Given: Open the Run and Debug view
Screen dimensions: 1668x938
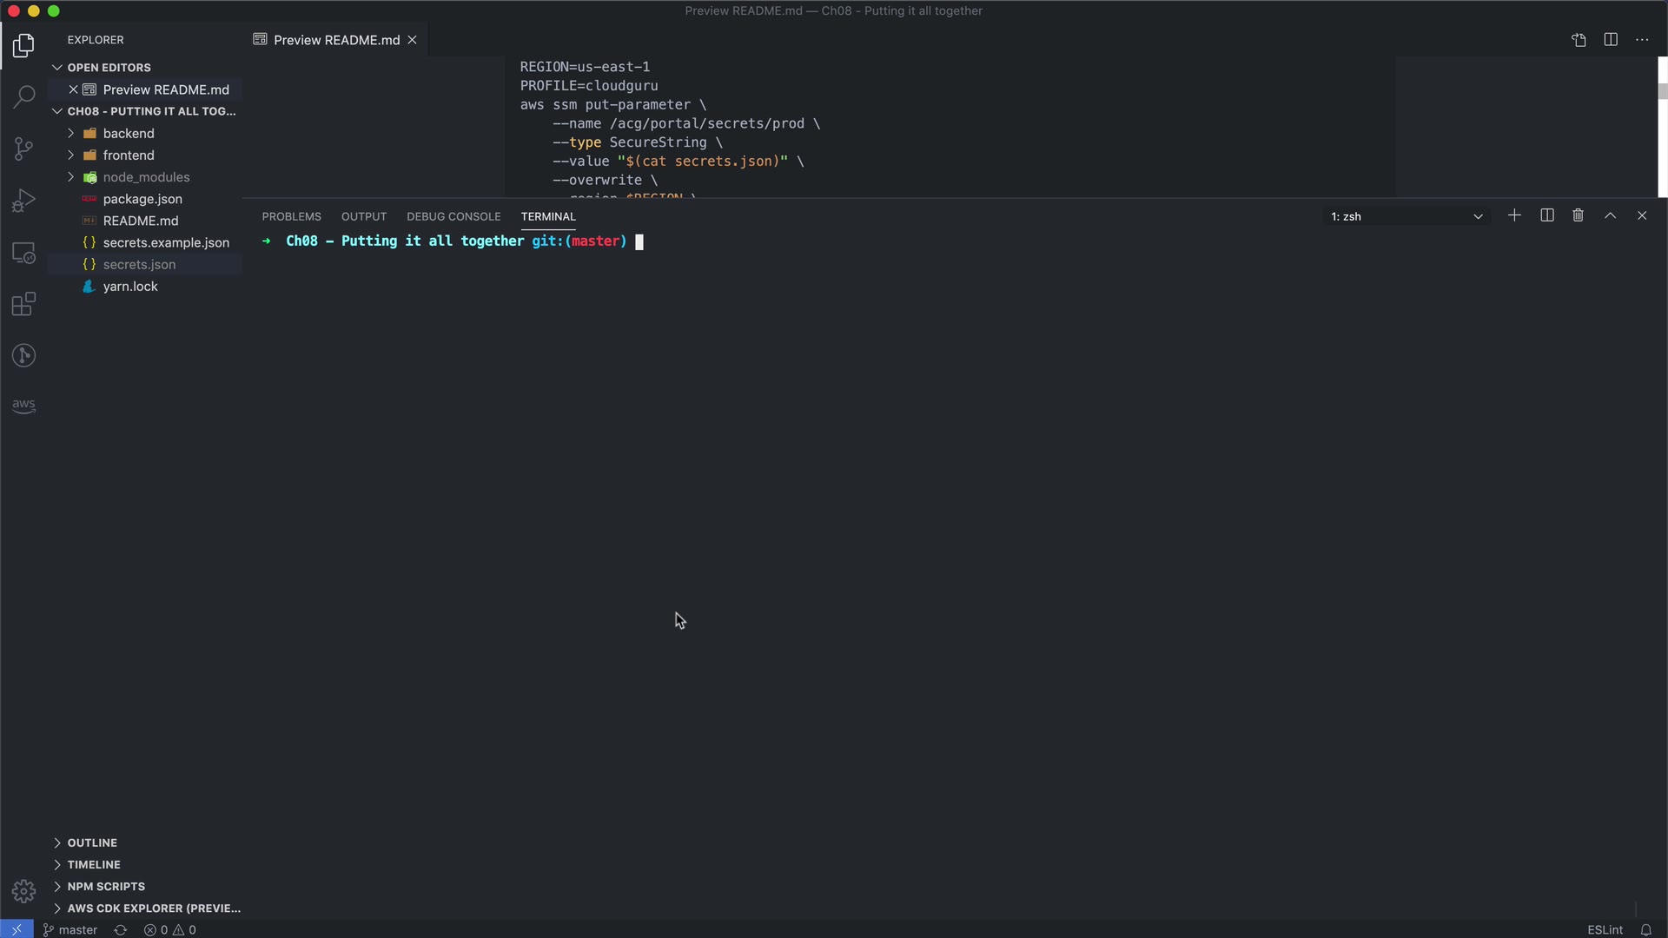Looking at the screenshot, I should [x=23, y=201].
